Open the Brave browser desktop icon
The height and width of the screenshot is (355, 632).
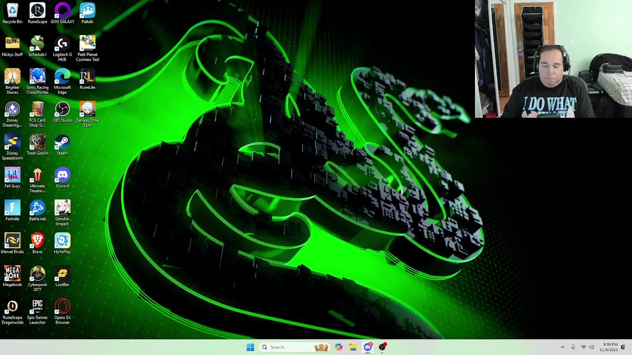(x=38, y=244)
